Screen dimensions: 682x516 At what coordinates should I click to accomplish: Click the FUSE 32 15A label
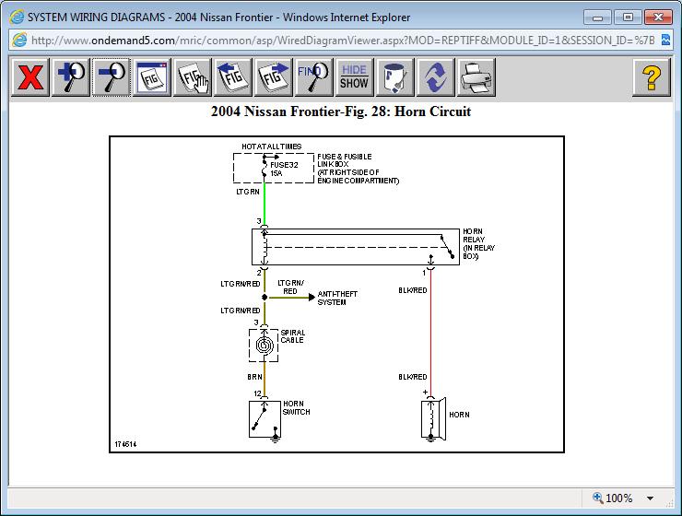(284, 169)
